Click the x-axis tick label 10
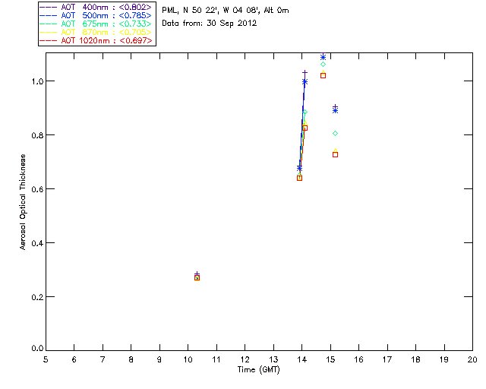 (x=188, y=359)
